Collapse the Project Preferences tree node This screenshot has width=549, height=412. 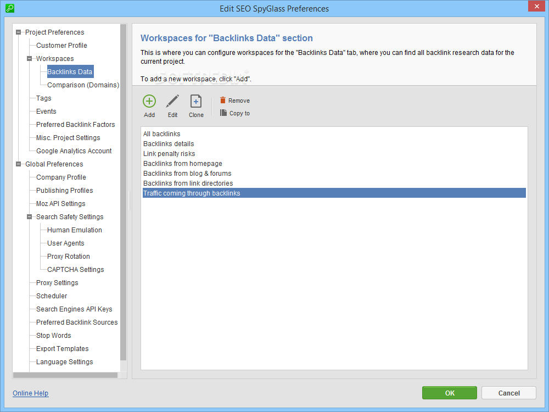(18, 32)
